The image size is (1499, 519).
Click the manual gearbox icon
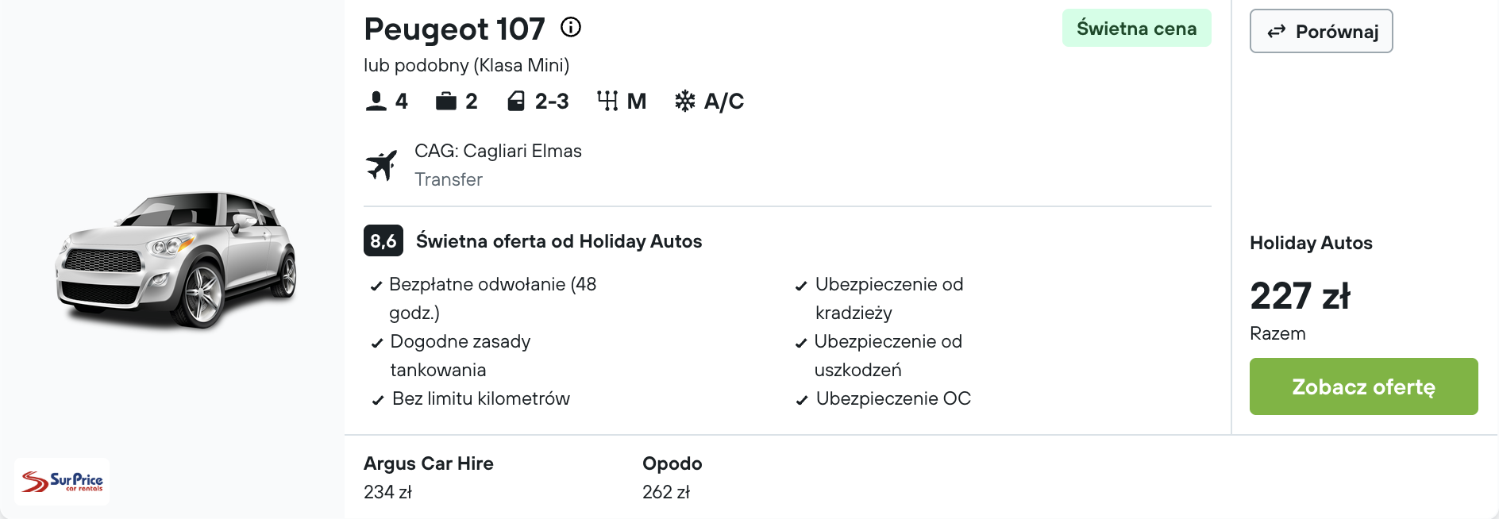607,102
